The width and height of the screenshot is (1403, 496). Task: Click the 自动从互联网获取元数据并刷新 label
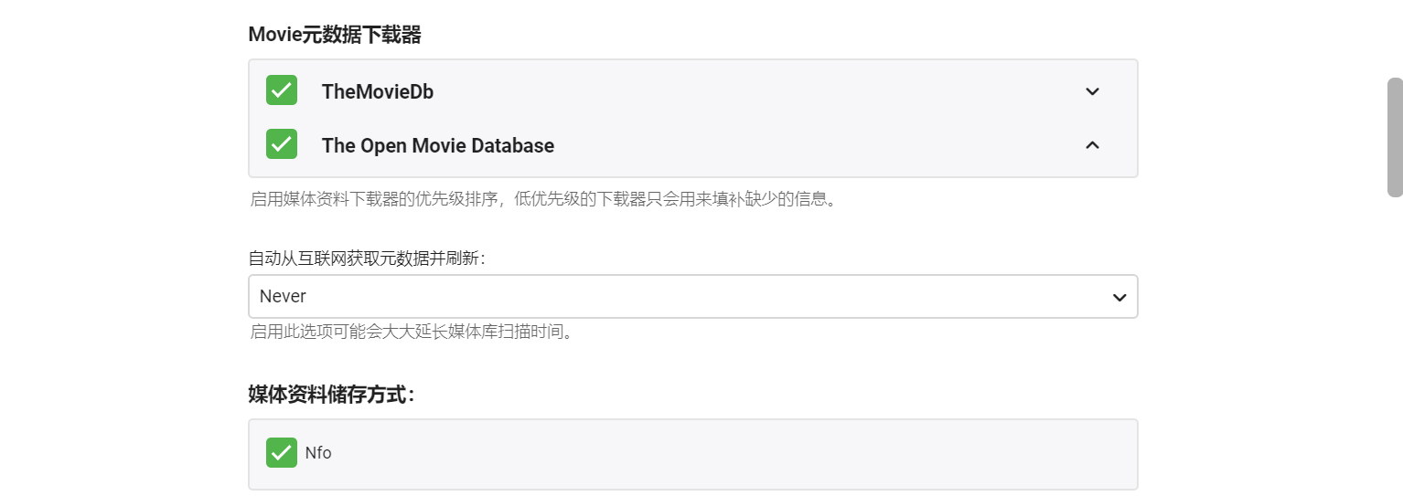[366, 259]
